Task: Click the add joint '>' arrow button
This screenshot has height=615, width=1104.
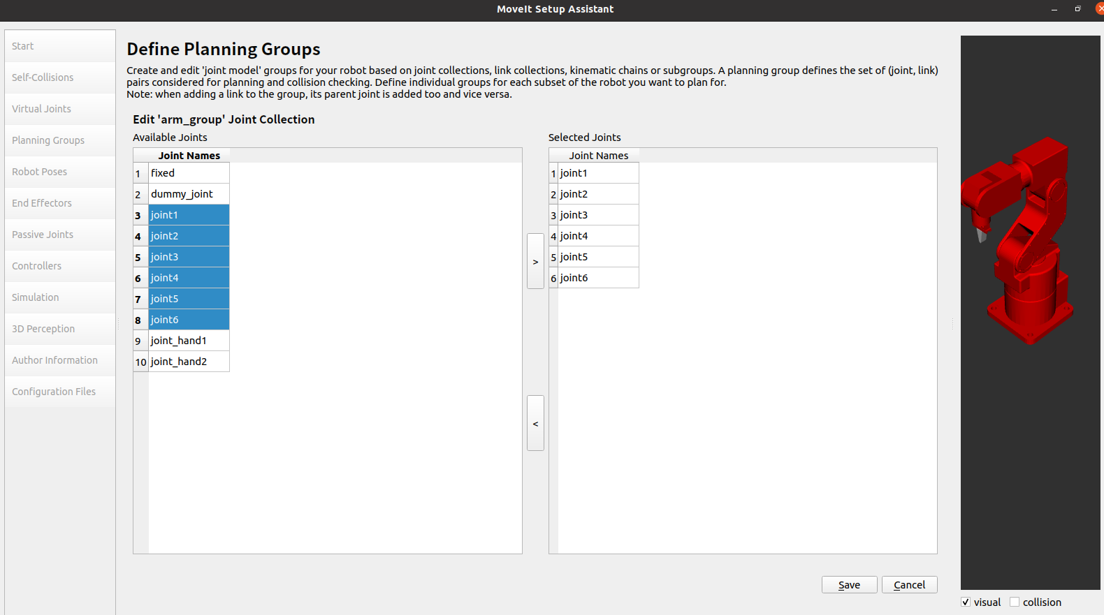Action: click(x=535, y=261)
